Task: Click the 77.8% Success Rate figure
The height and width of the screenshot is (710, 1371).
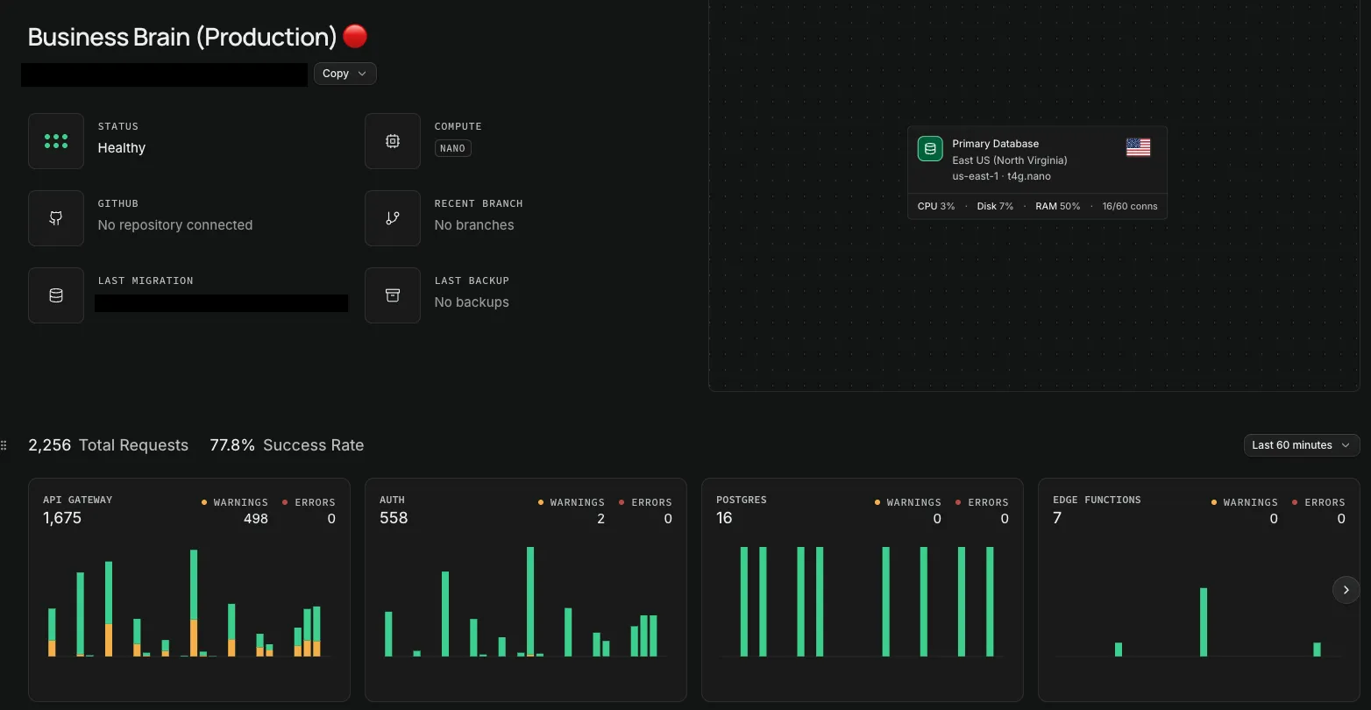Action: [x=287, y=445]
